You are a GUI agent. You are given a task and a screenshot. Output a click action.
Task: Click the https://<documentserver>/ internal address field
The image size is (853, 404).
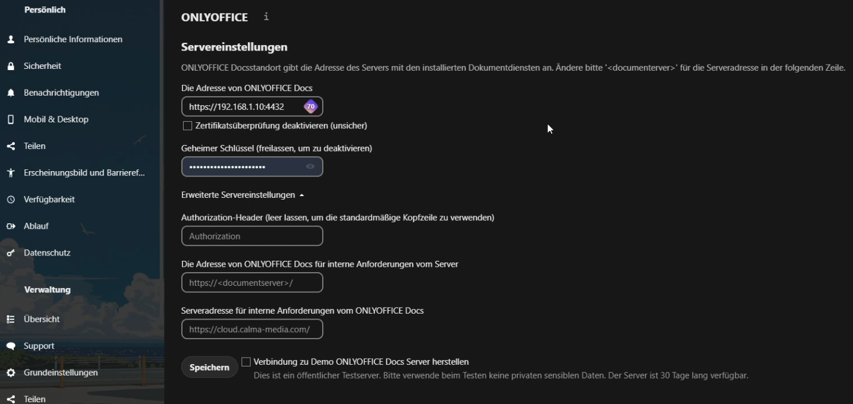pyautogui.click(x=252, y=283)
